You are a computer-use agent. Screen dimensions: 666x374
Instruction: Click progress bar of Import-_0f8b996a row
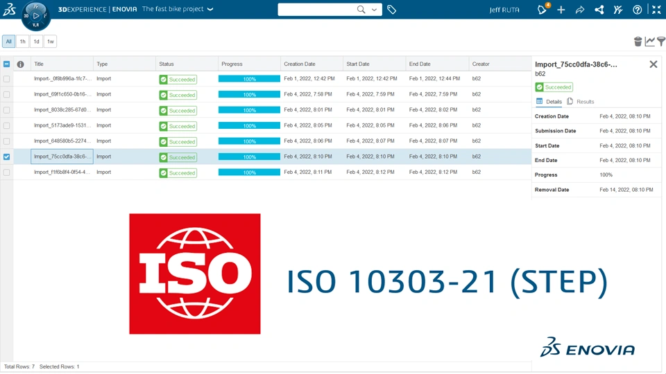[249, 79]
